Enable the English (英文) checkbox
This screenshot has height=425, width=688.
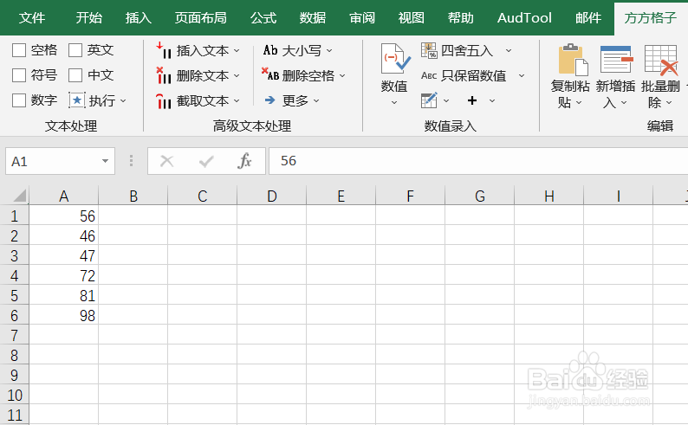75,50
